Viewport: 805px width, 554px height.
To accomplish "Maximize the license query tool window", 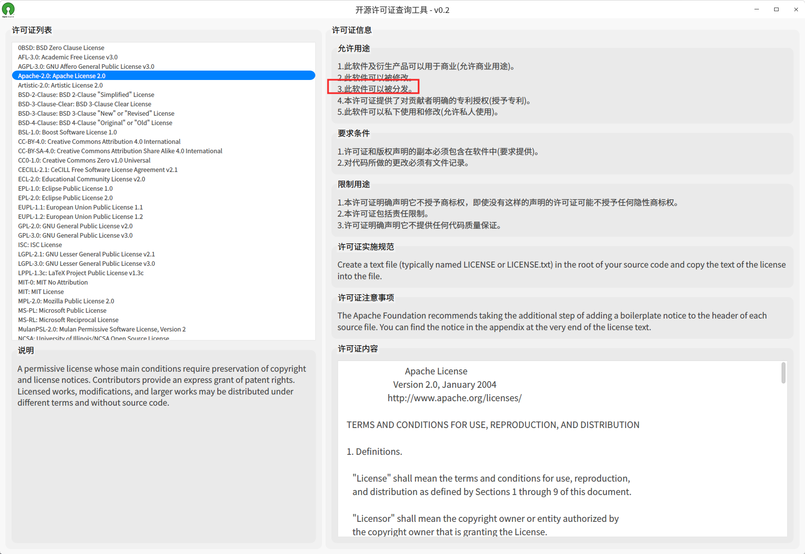I will click(776, 9).
